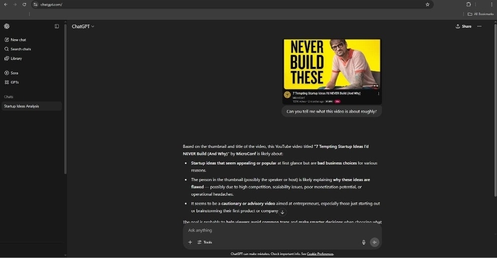The height and width of the screenshot is (258, 497).
Task: Collapse sidebar with the toggle icon
Action: 57,26
